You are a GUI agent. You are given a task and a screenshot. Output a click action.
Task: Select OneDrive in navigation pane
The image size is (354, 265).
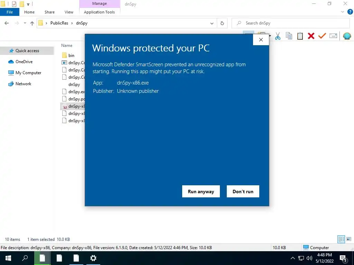point(24,62)
